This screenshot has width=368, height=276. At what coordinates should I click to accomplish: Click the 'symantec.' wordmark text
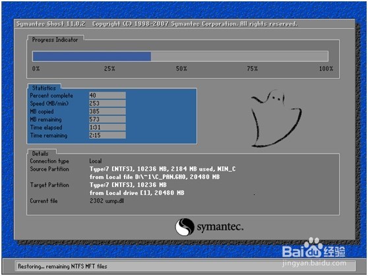[220, 227]
